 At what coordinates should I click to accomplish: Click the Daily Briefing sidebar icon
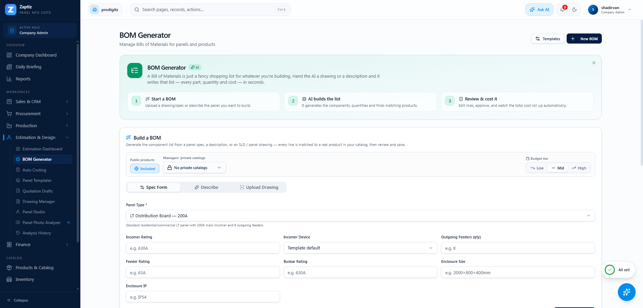coord(9,67)
